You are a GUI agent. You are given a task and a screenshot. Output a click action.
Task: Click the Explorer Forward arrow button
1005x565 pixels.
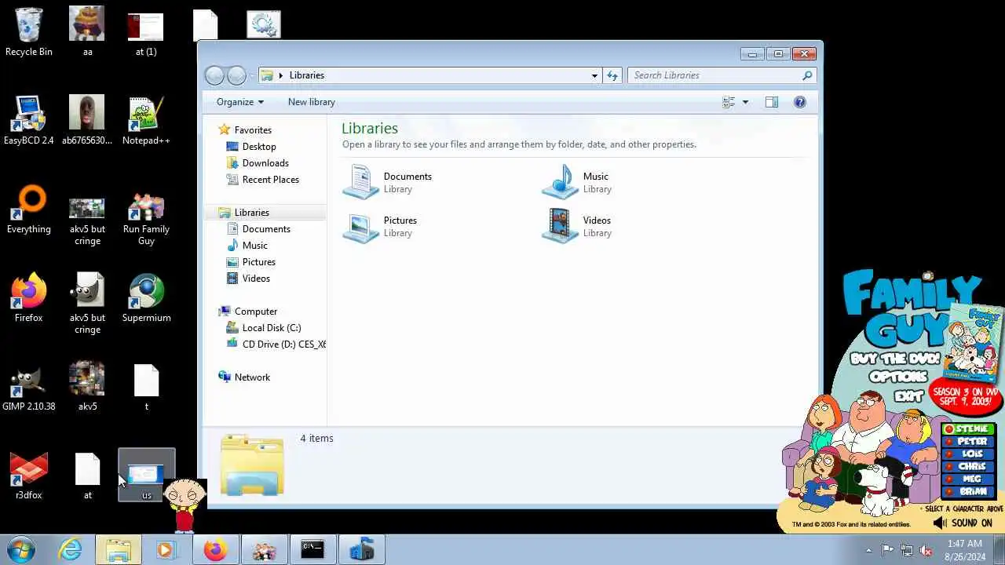(236, 75)
